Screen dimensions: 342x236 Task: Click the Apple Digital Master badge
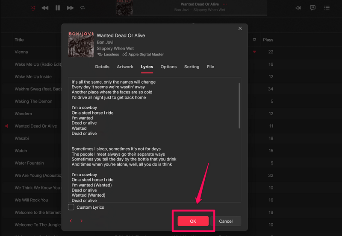[143, 55]
